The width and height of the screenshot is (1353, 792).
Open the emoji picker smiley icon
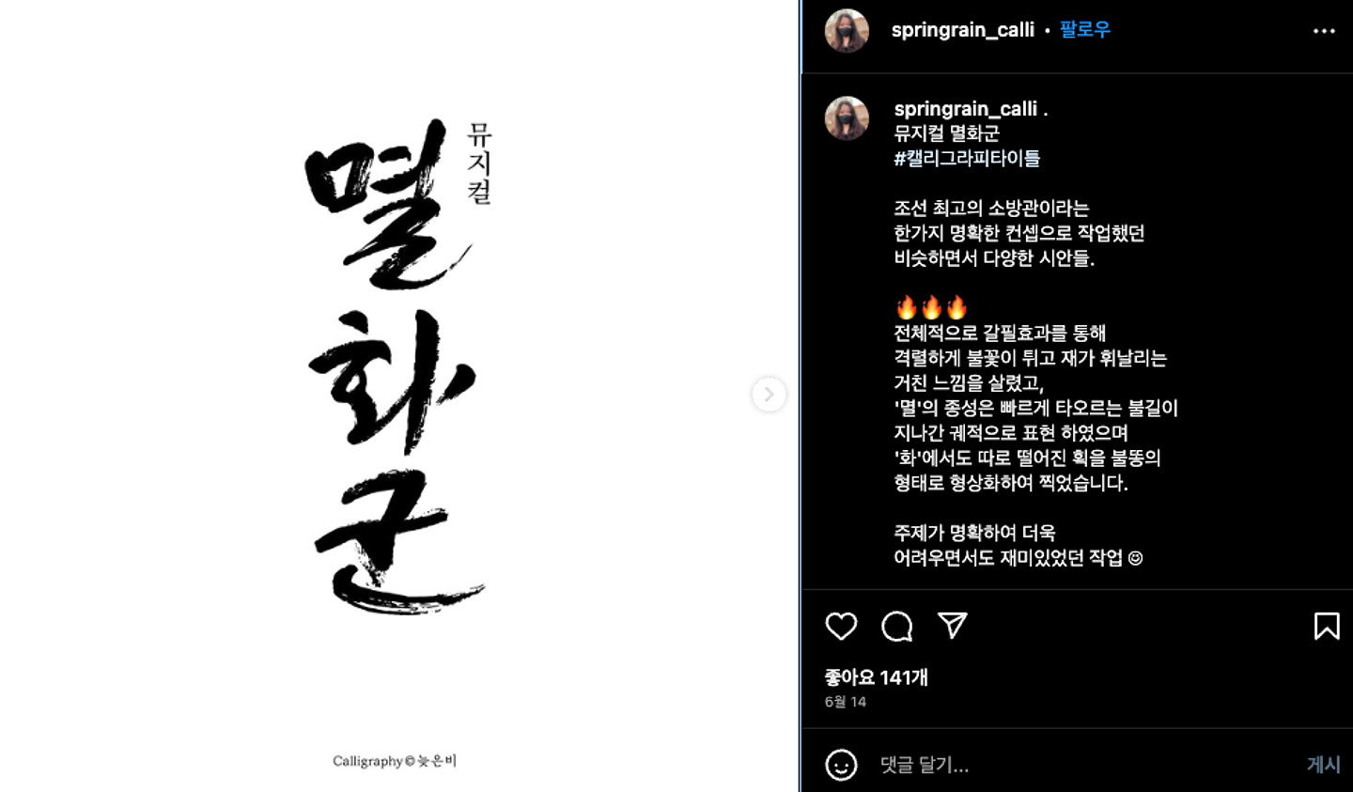(841, 765)
